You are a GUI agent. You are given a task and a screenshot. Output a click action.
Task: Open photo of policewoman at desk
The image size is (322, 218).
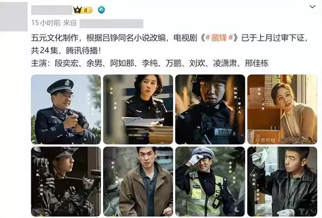(138, 109)
